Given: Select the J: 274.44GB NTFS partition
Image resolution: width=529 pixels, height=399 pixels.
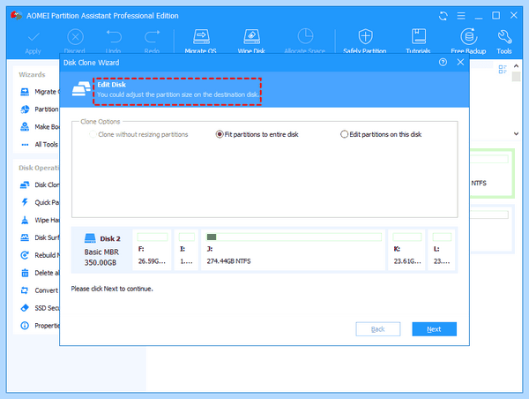Looking at the screenshot, I should pyautogui.click(x=294, y=250).
